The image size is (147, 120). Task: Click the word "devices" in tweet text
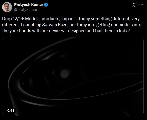(x=56, y=31)
